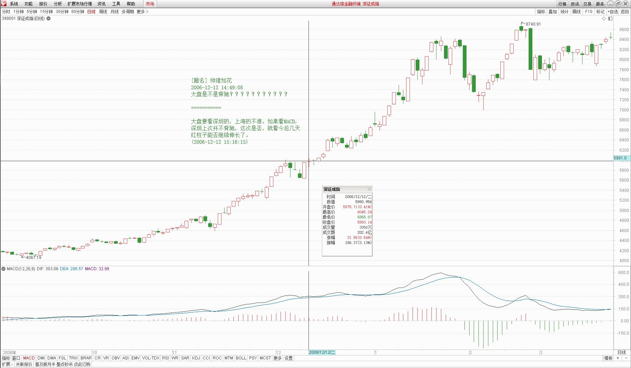
Task: Open the 点此订购 subscription link
Action: pos(81,364)
